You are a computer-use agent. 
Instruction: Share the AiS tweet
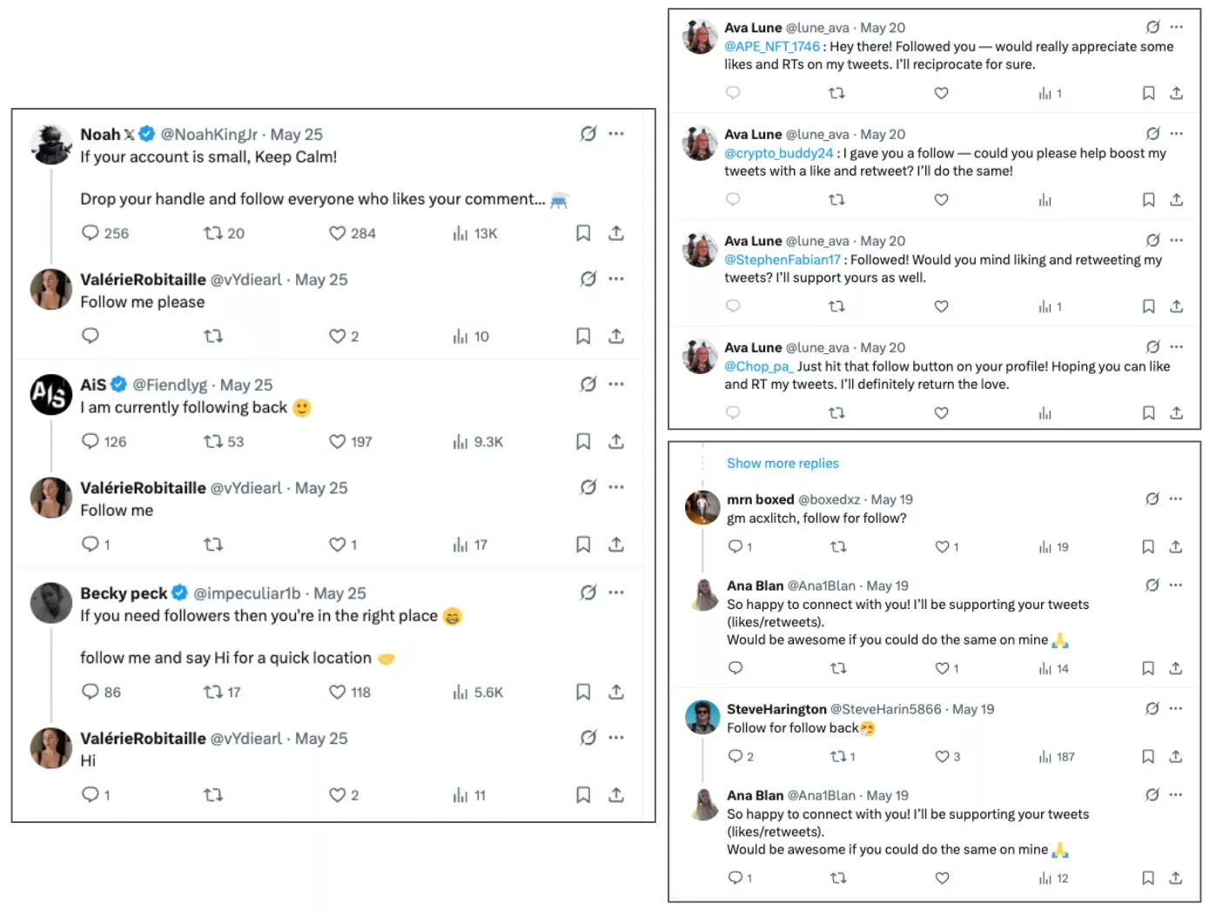pyautogui.click(x=616, y=441)
